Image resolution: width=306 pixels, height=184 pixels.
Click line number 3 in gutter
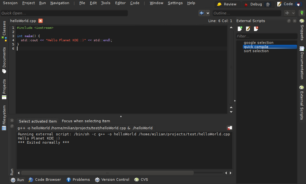click(x=13, y=36)
